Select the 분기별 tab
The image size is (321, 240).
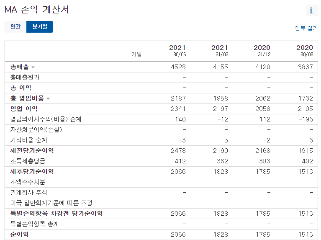click(39, 27)
